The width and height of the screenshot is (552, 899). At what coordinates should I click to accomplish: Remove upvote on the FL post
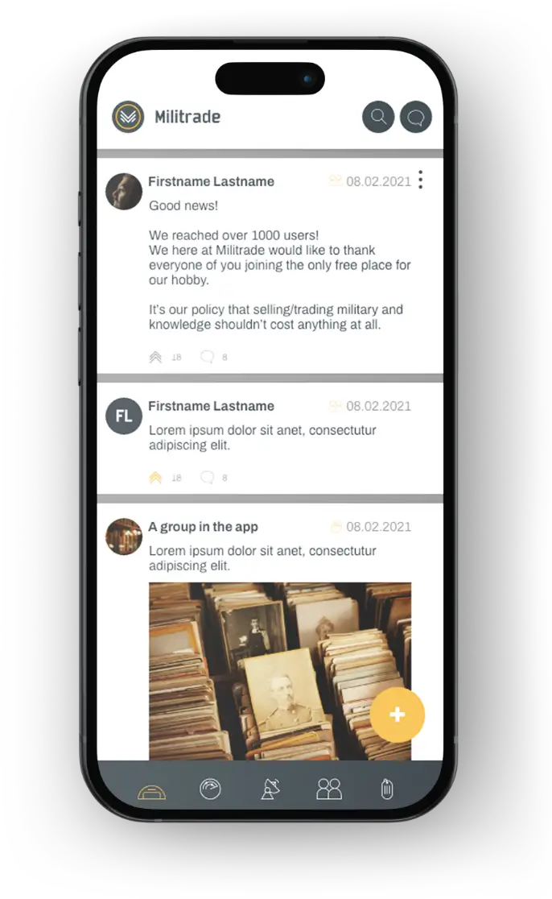[155, 478]
